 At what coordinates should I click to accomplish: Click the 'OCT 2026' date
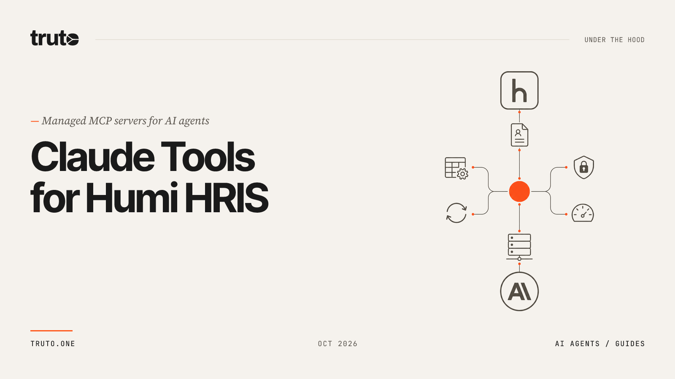[x=337, y=344]
